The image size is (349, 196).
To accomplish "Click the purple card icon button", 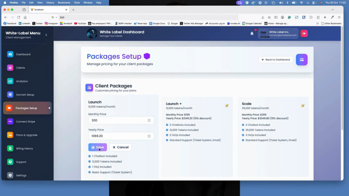I will [301, 60].
